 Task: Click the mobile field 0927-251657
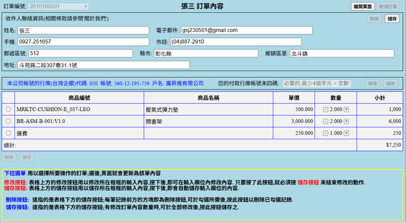[x=83, y=42]
